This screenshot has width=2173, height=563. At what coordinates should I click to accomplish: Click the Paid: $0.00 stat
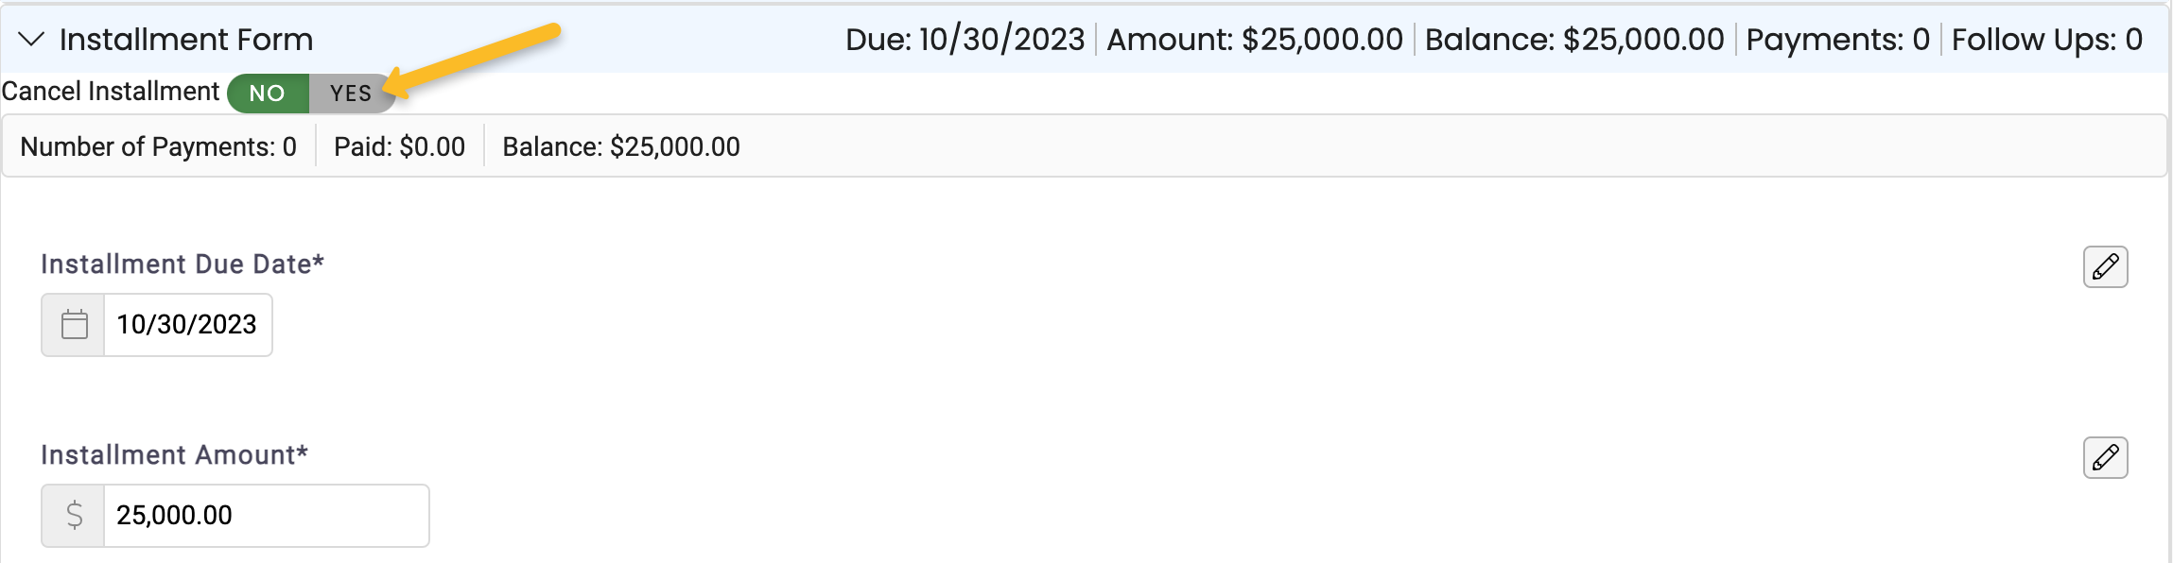pos(399,147)
